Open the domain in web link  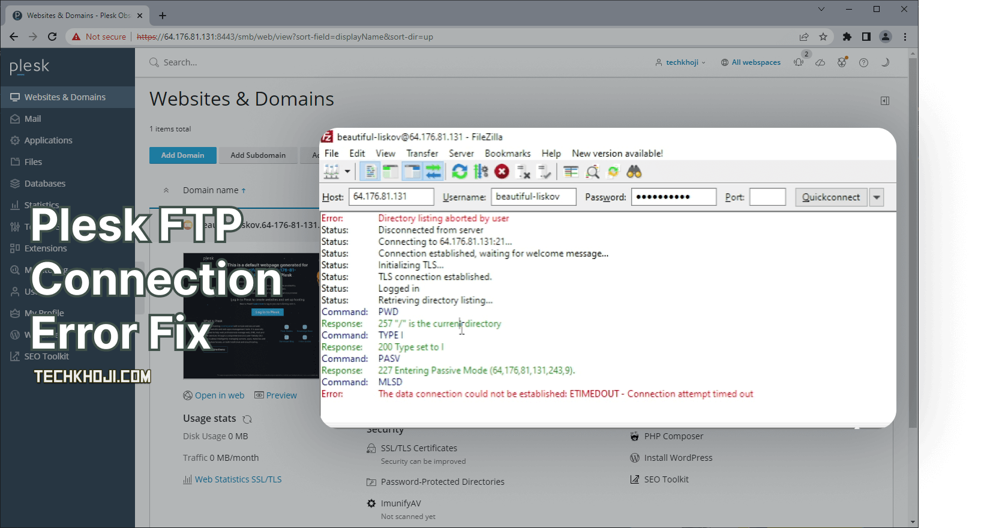214,395
